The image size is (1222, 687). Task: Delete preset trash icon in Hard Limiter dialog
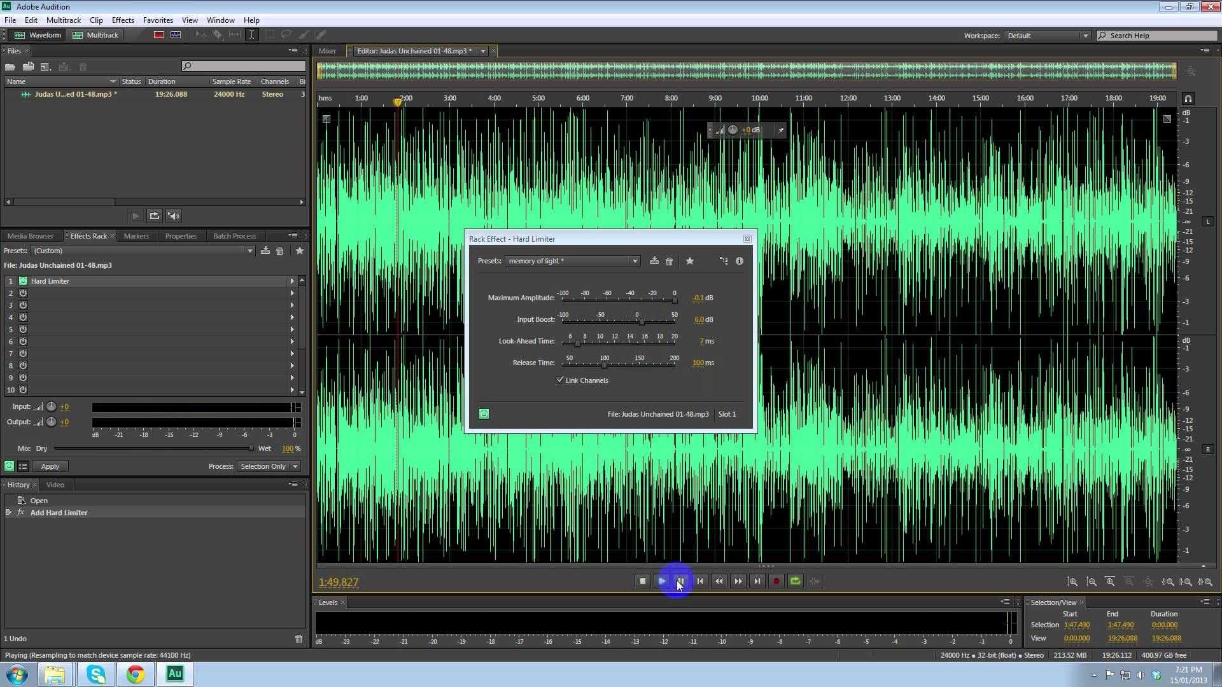coord(669,261)
